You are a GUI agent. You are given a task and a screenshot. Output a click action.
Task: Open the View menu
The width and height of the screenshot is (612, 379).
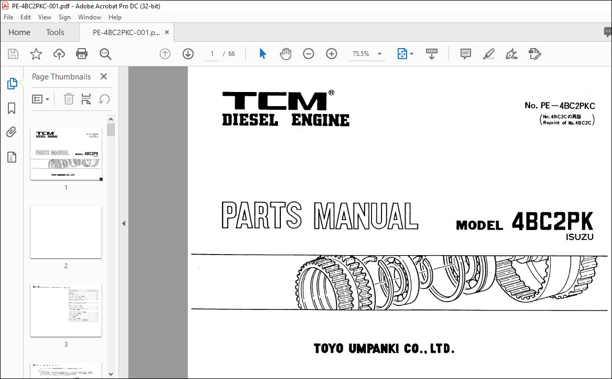pos(45,17)
